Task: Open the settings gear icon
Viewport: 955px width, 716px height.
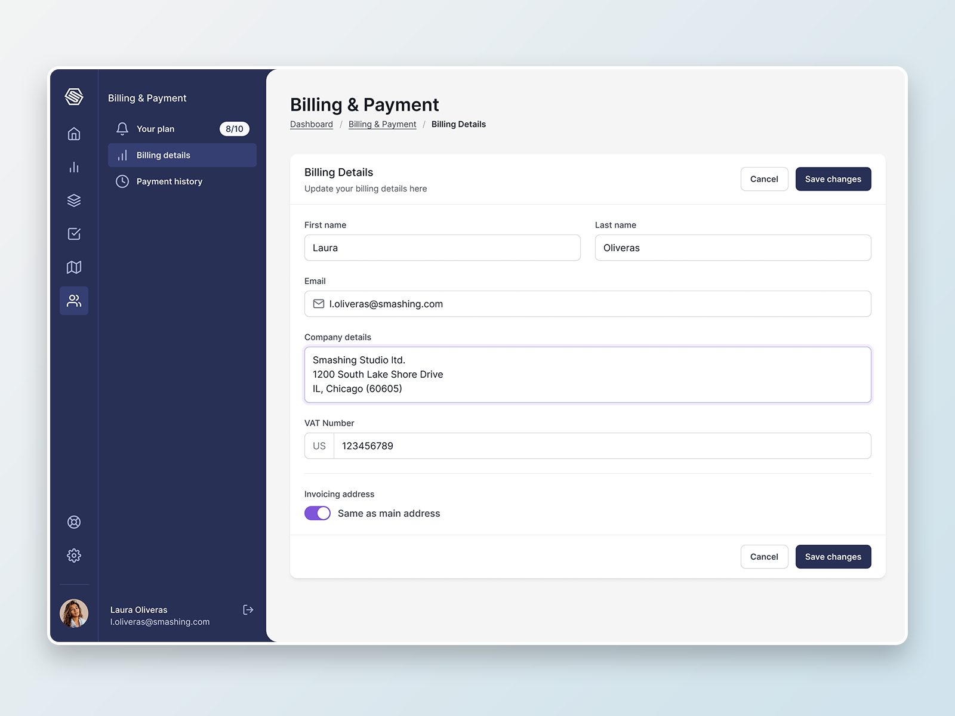Action: (x=73, y=555)
